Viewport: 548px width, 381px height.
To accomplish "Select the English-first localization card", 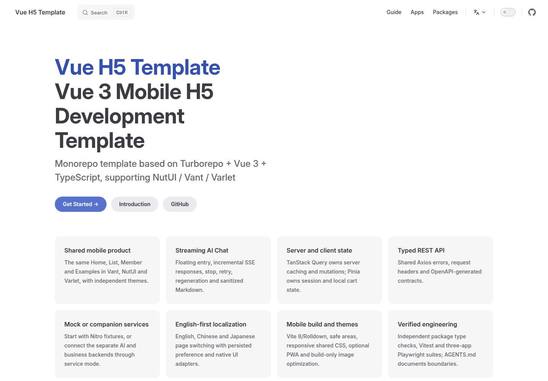I will [218, 344].
